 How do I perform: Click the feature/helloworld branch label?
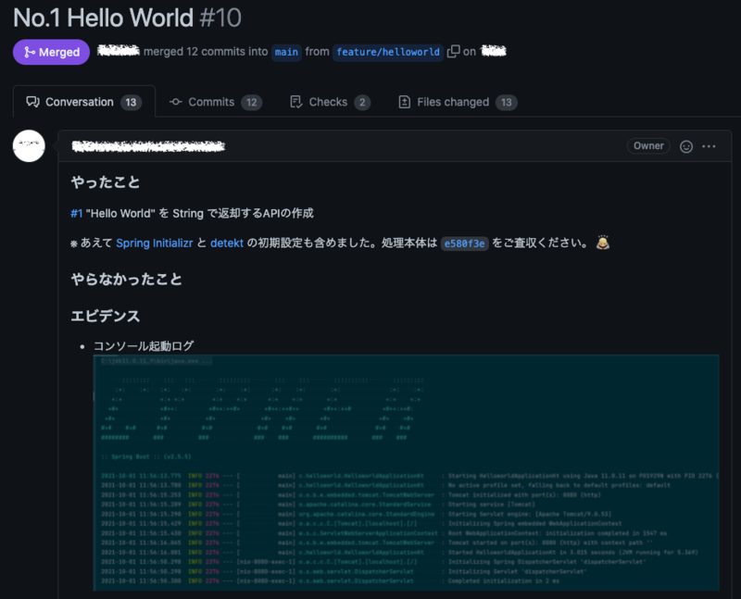tap(387, 52)
